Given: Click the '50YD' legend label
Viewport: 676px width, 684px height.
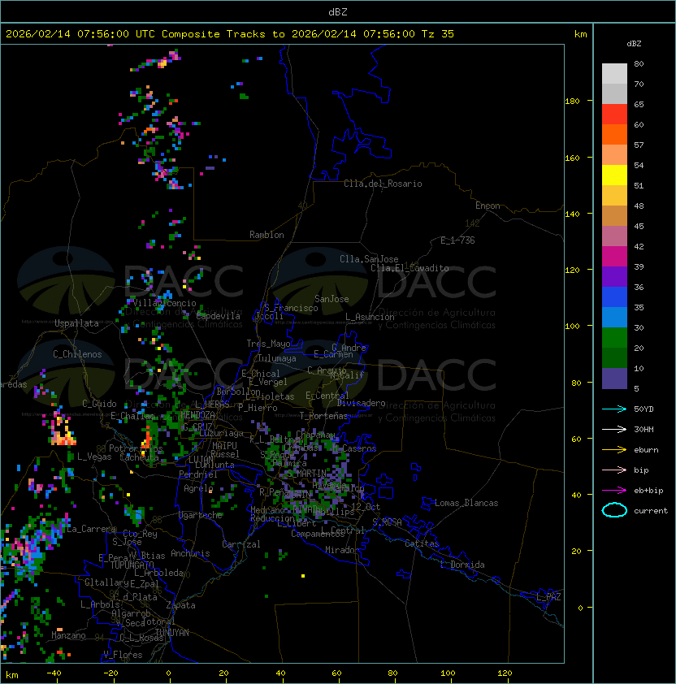Looking at the screenshot, I should pyautogui.click(x=643, y=409).
